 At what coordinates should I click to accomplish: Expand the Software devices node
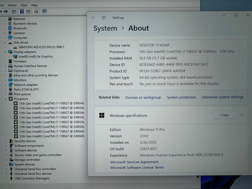click(x=6, y=150)
